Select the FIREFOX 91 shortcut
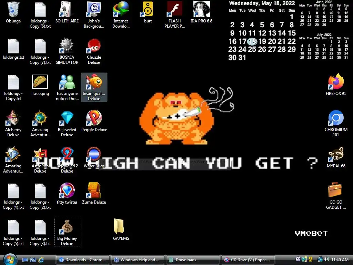Screen dimensions: 353x265 (336, 85)
